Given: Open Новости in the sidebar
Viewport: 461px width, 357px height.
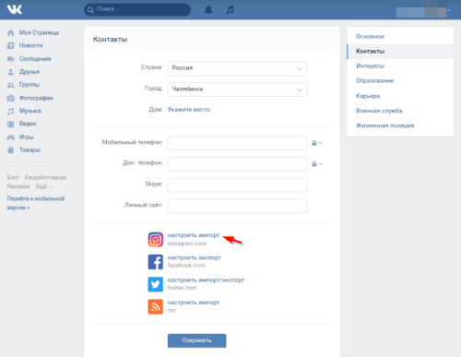Looking at the screenshot, I should (30, 45).
